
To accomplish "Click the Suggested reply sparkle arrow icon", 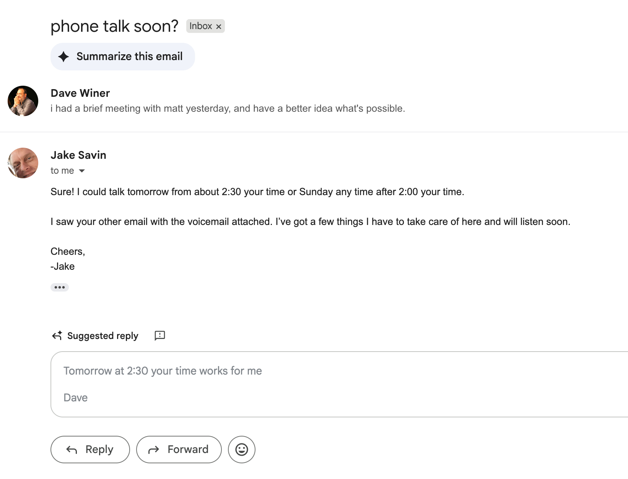I will coord(57,336).
